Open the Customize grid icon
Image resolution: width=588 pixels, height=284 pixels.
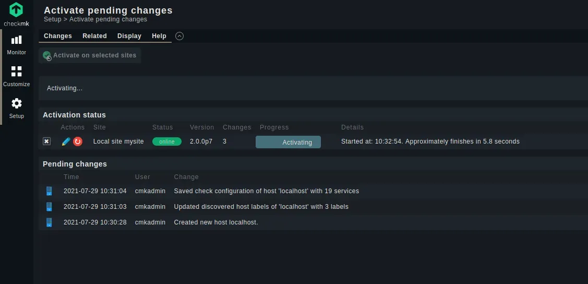click(17, 72)
